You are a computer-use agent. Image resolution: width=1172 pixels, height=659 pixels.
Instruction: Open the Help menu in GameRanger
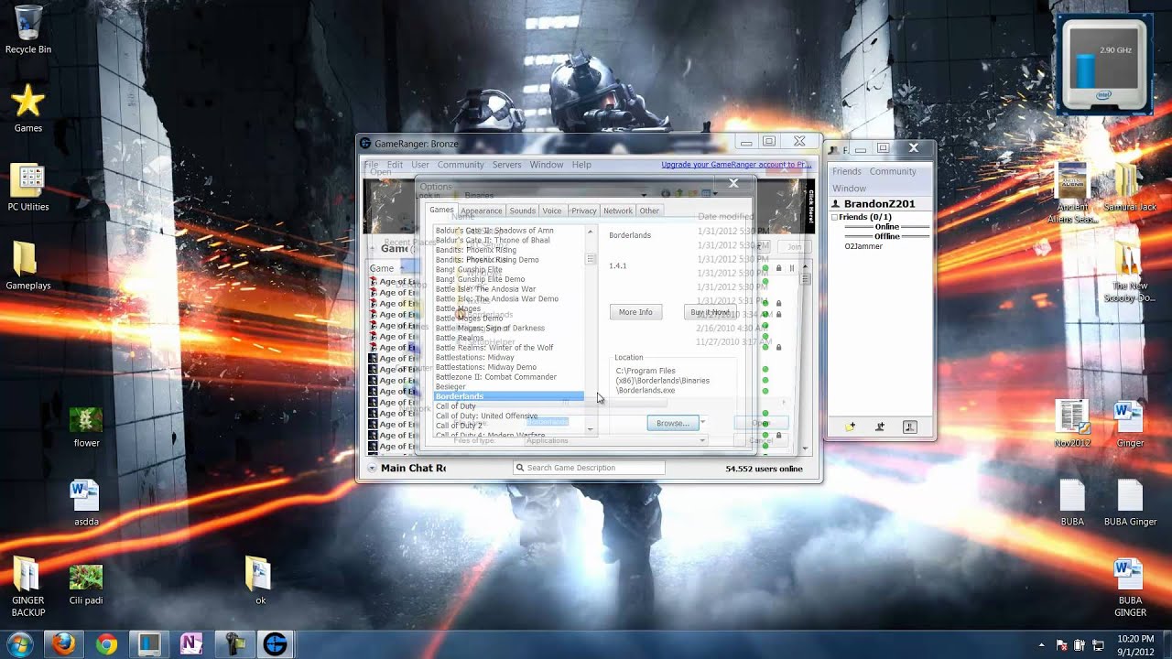(x=581, y=165)
